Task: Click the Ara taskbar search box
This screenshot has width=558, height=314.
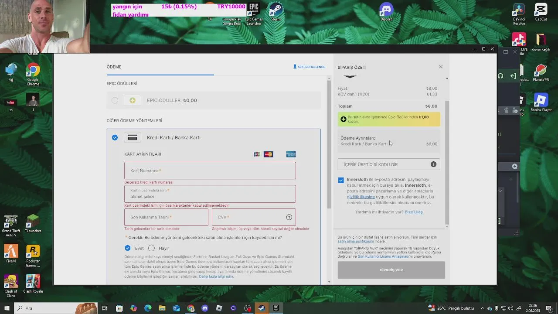Action: pyautogui.click(x=56, y=308)
